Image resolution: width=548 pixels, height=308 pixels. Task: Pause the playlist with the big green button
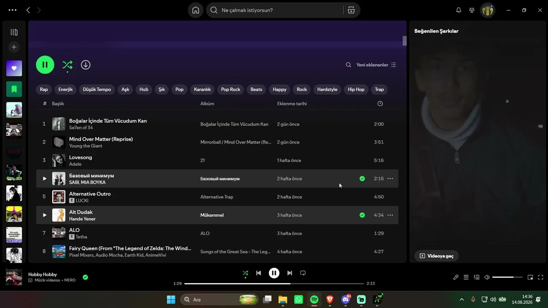45,65
